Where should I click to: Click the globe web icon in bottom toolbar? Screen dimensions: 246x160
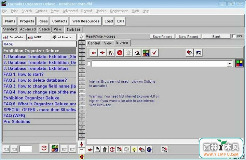149,149
